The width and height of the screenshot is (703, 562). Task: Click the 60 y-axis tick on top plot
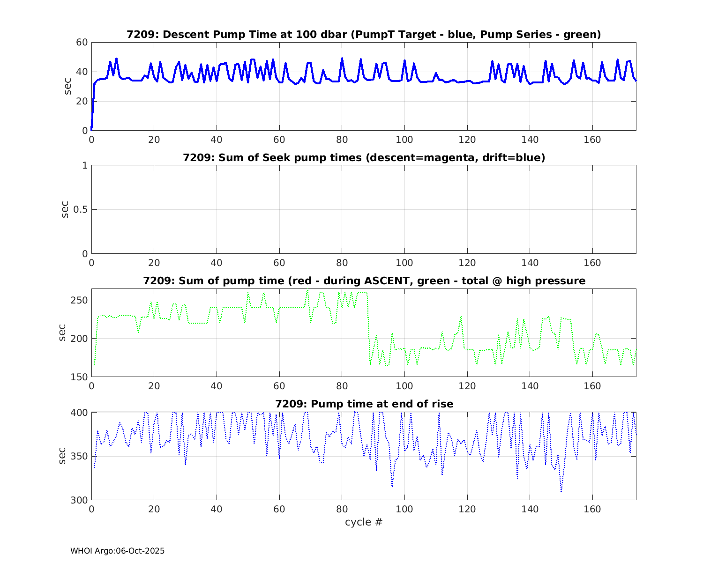coord(82,43)
